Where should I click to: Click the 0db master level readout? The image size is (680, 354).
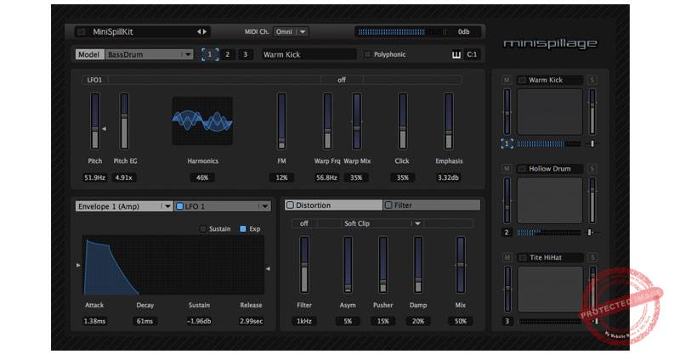[464, 31]
